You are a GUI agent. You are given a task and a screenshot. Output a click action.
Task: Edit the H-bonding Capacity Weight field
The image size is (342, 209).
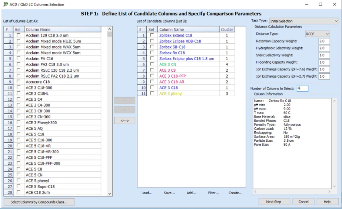pos(324,62)
